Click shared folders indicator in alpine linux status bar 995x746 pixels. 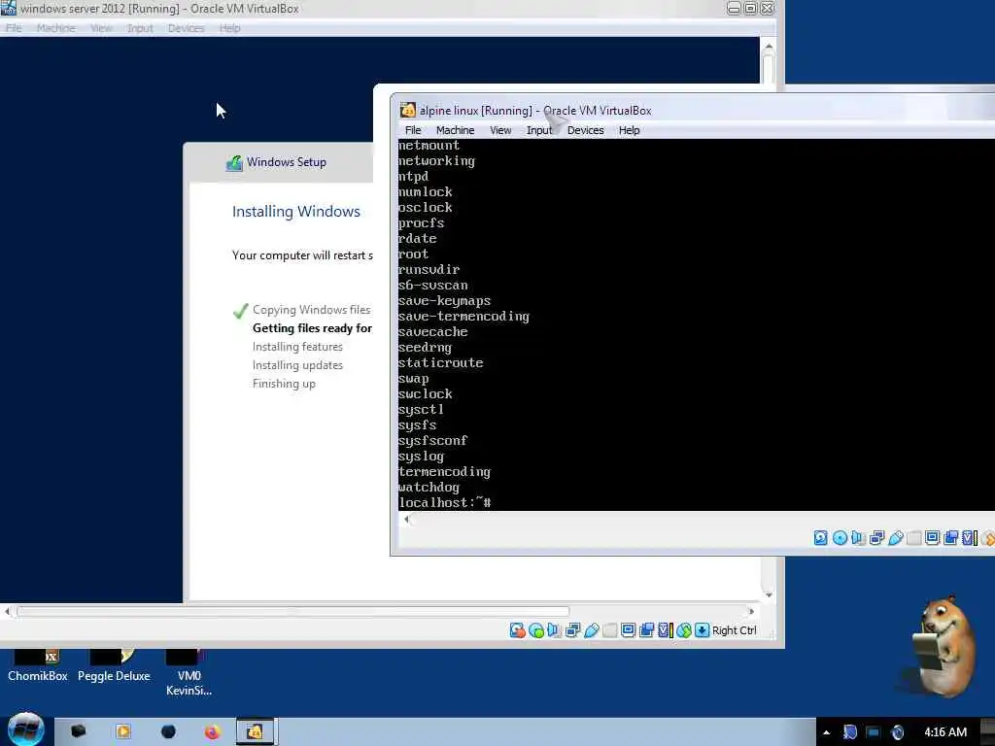tap(913, 538)
